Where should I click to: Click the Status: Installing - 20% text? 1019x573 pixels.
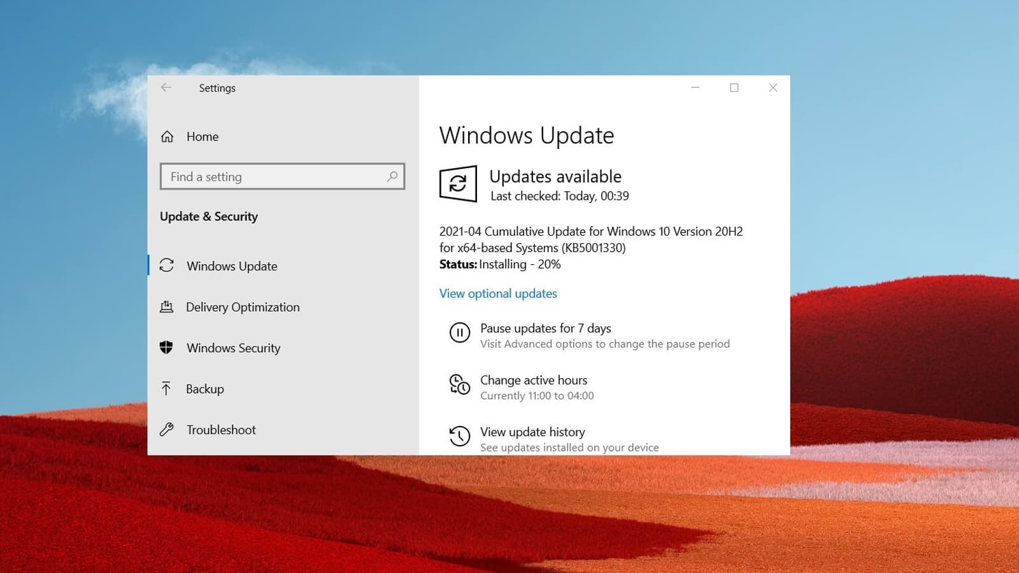pyautogui.click(x=500, y=264)
